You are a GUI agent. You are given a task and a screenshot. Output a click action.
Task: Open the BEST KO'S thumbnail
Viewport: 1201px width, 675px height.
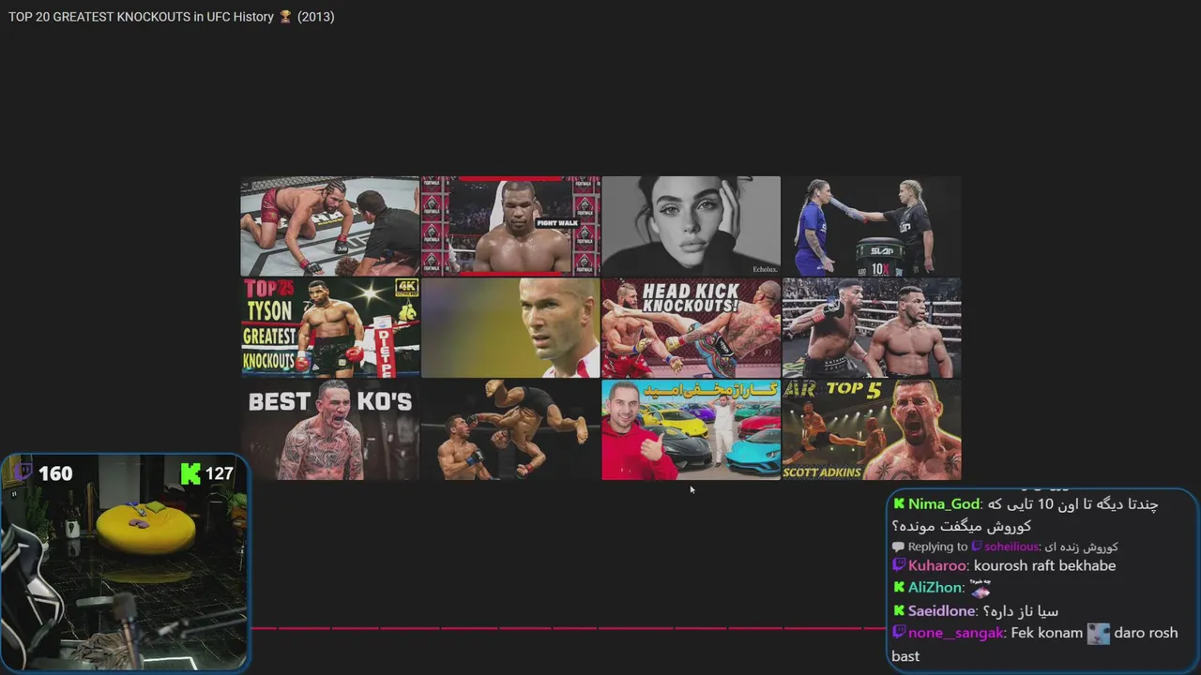coord(330,429)
